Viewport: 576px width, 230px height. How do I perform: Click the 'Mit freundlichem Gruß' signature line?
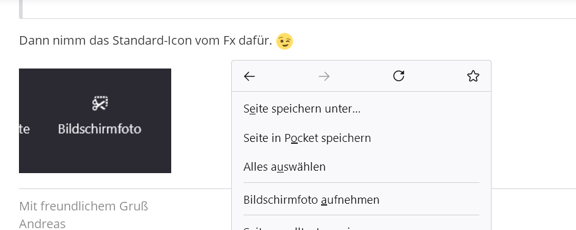(x=83, y=207)
